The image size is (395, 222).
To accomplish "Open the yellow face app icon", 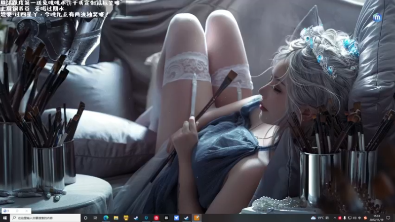I will click(126, 218).
